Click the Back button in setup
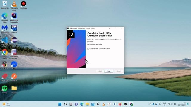 coord(100,71)
